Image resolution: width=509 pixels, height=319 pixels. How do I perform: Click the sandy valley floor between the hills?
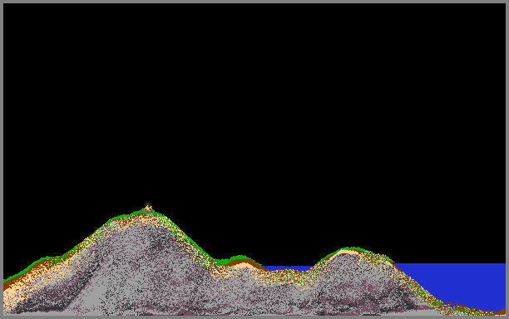coord(285,275)
